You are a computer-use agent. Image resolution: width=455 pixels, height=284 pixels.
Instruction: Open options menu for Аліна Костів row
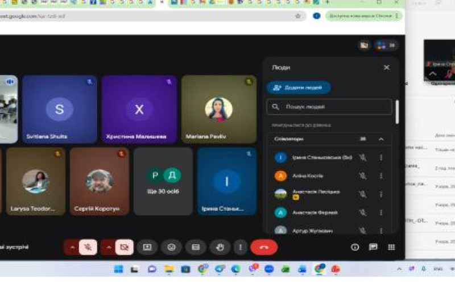pyautogui.click(x=381, y=176)
